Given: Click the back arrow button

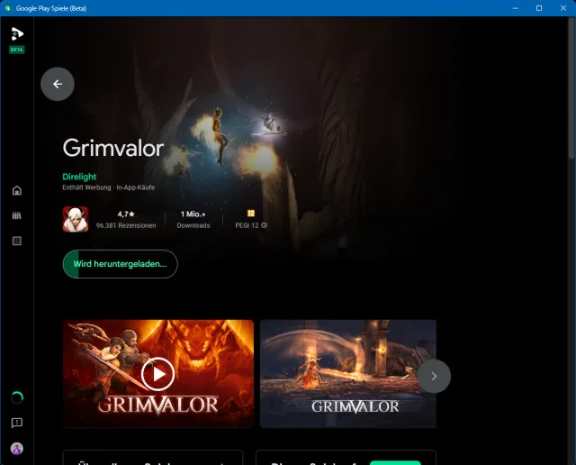Looking at the screenshot, I should pos(58,84).
